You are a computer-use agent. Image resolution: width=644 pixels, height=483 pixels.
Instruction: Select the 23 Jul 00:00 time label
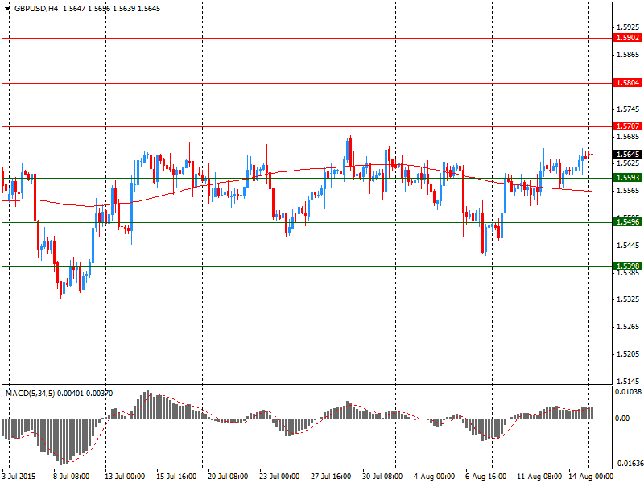click(279, 477)
